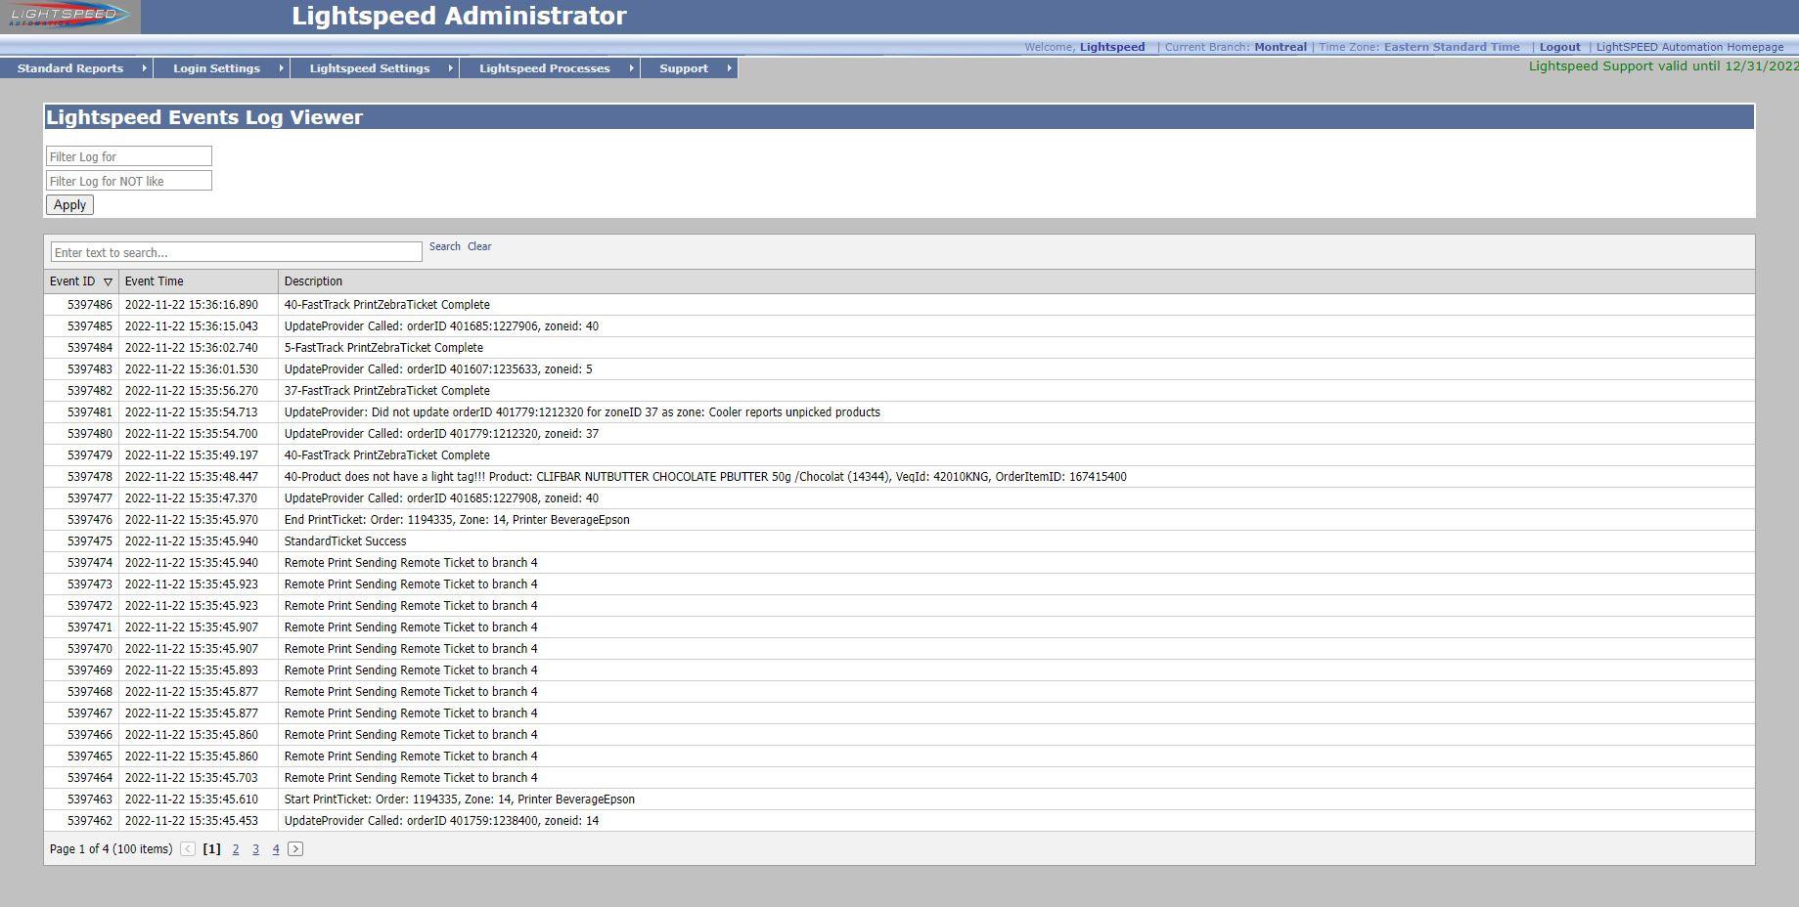Focus the 'Filter Log for NOT like' input
Image resolution: width=1799 pixels, height=907 pixels.
129,181
